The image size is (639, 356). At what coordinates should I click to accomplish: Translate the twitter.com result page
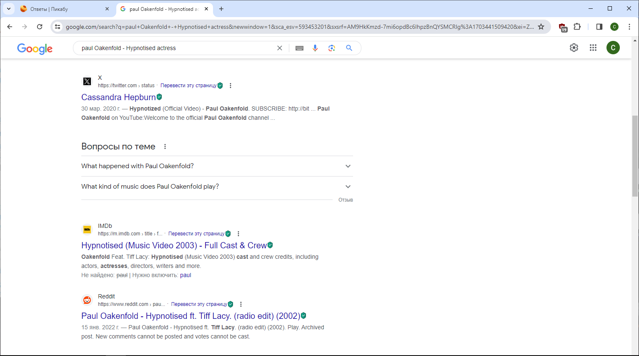pyautogui.click(x=188, y=86)
